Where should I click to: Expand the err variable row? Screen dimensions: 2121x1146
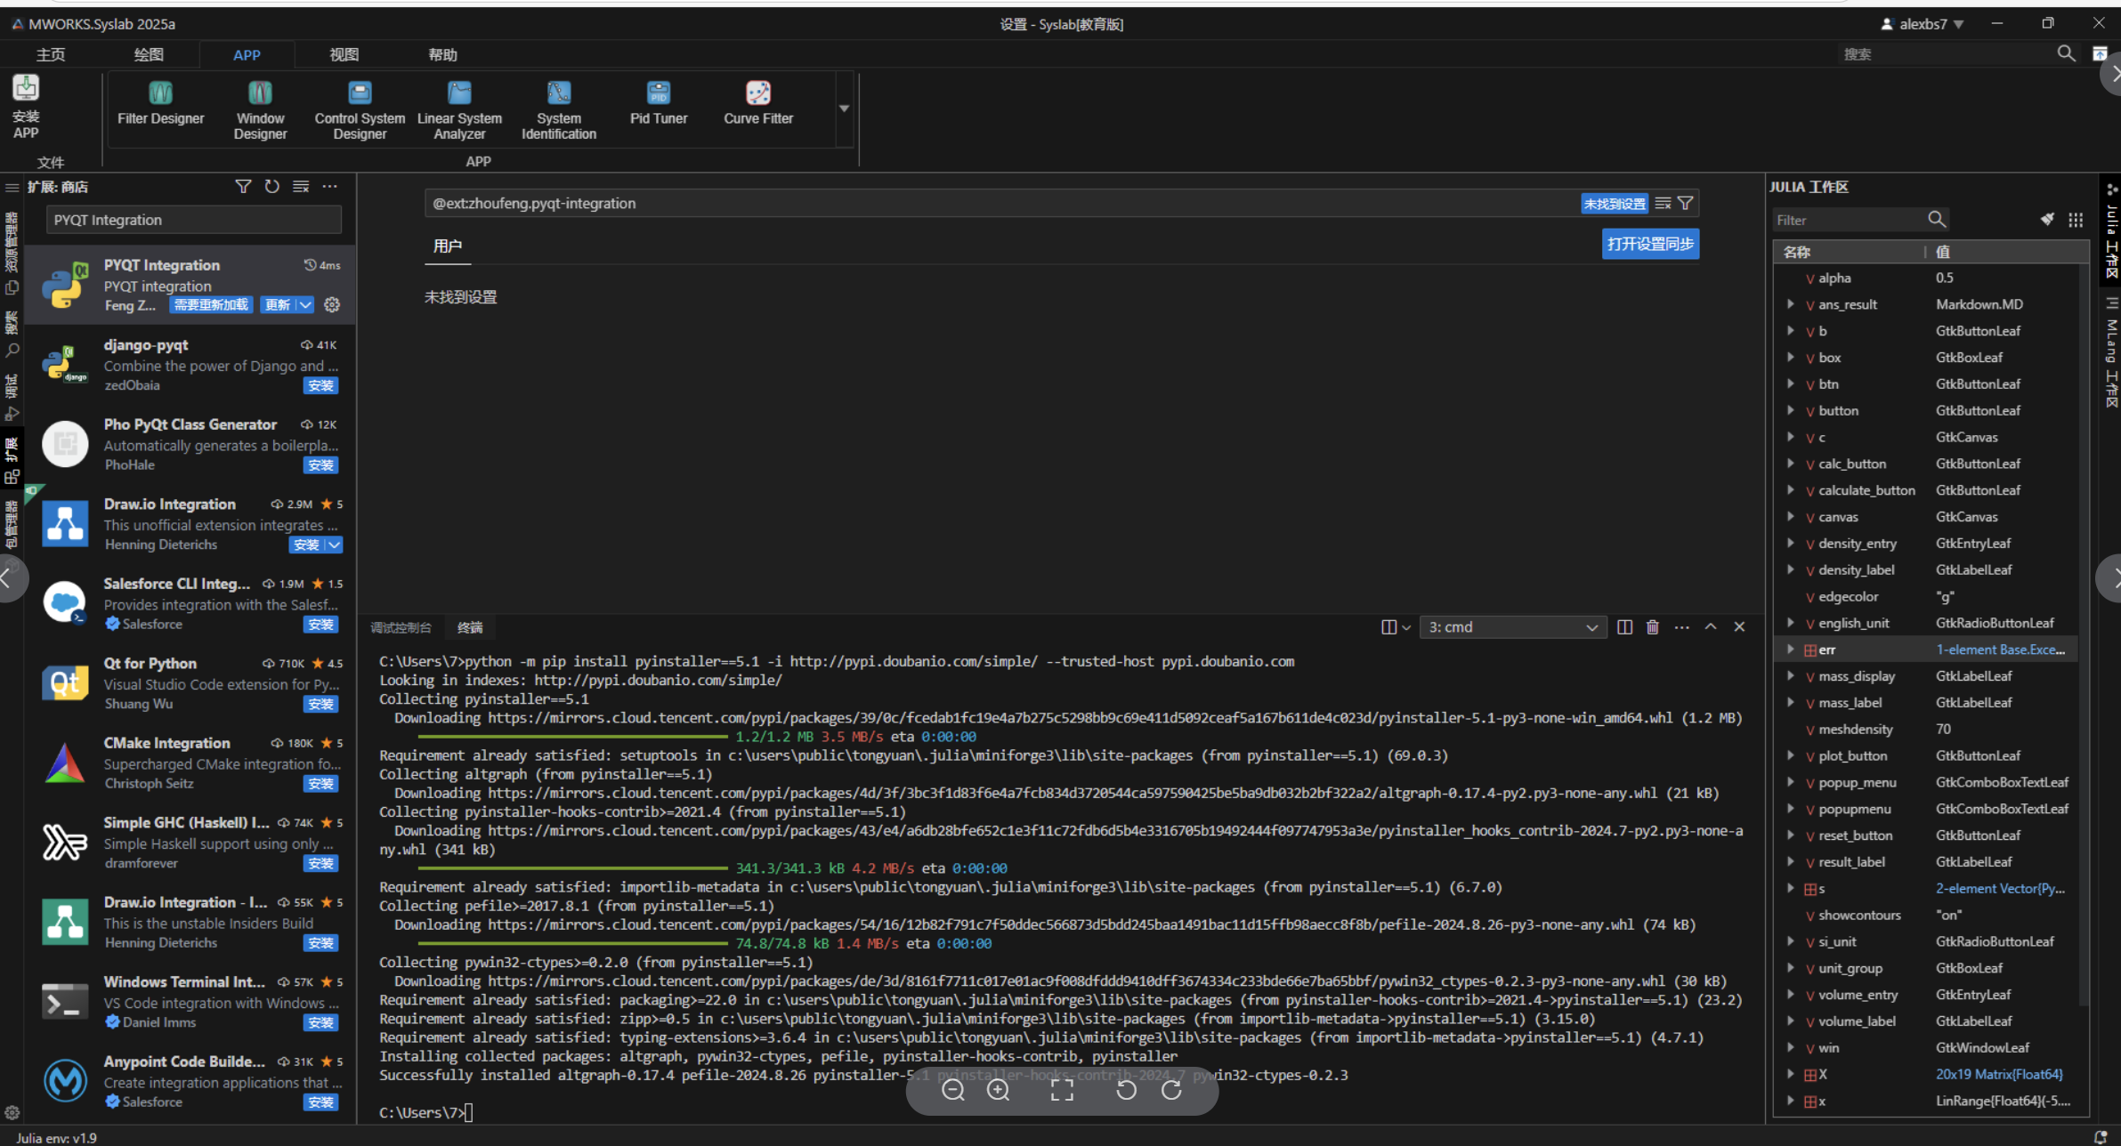click(x=1790, y=650)
